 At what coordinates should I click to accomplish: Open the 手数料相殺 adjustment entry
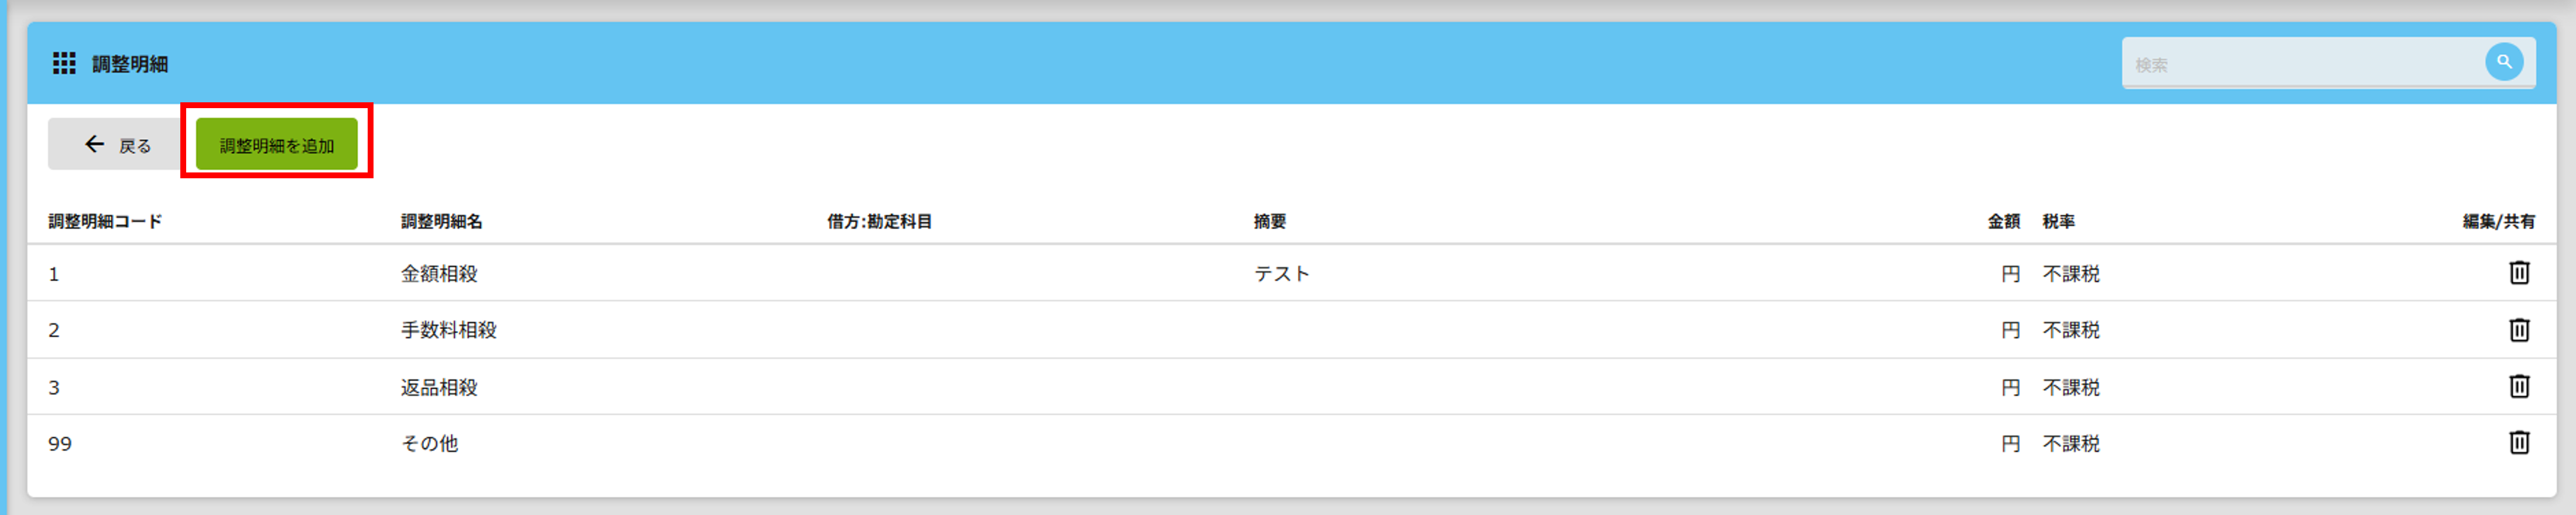coord(448,330)
